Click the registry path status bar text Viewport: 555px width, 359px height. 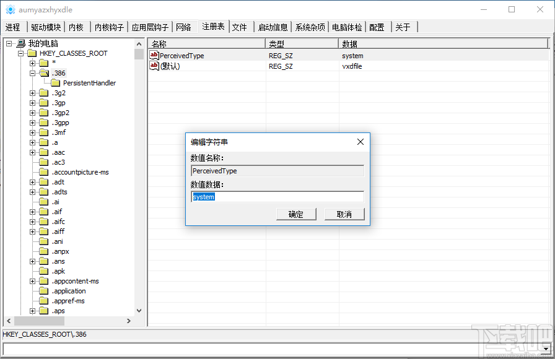pos(45,334)
